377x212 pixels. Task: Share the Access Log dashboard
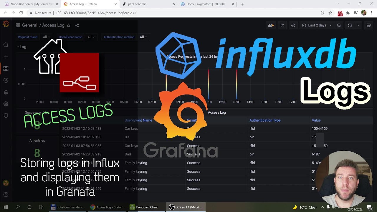coord(77,25)
